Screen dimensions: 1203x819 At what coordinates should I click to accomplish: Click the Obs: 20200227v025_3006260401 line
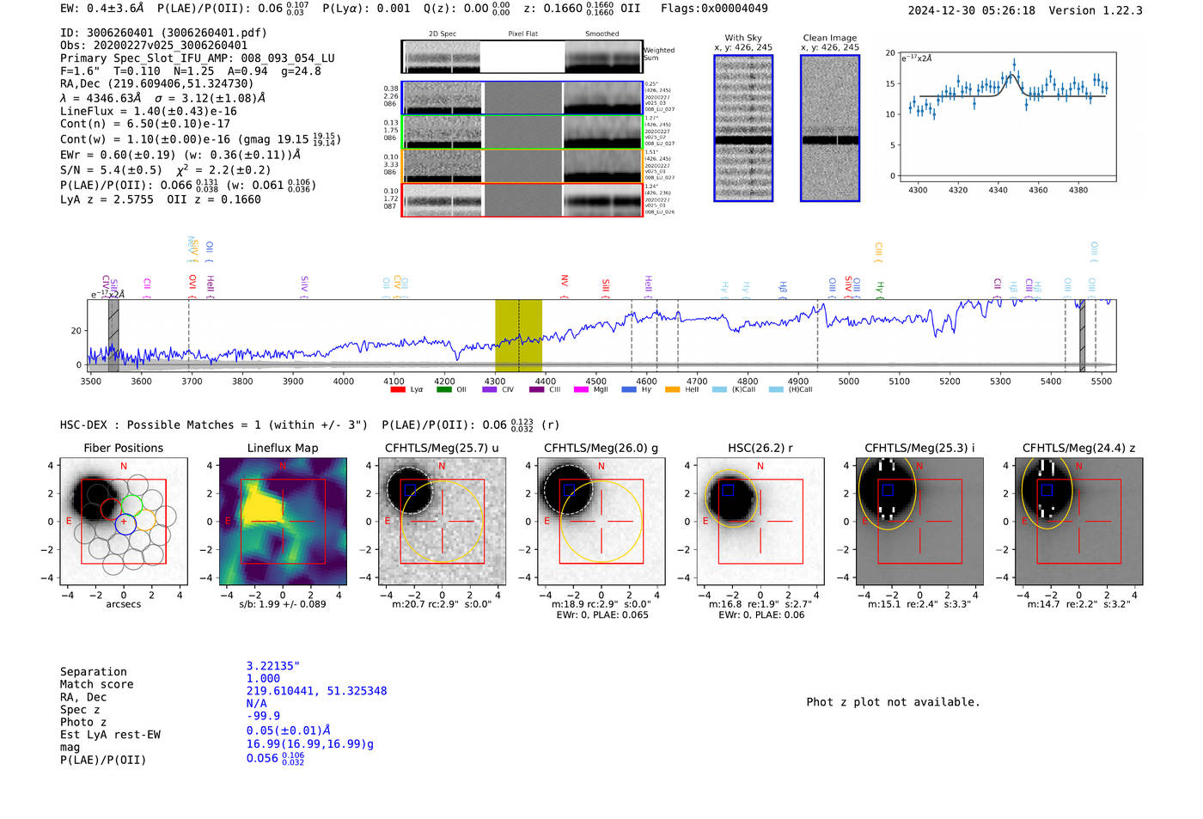pos(154,46)
